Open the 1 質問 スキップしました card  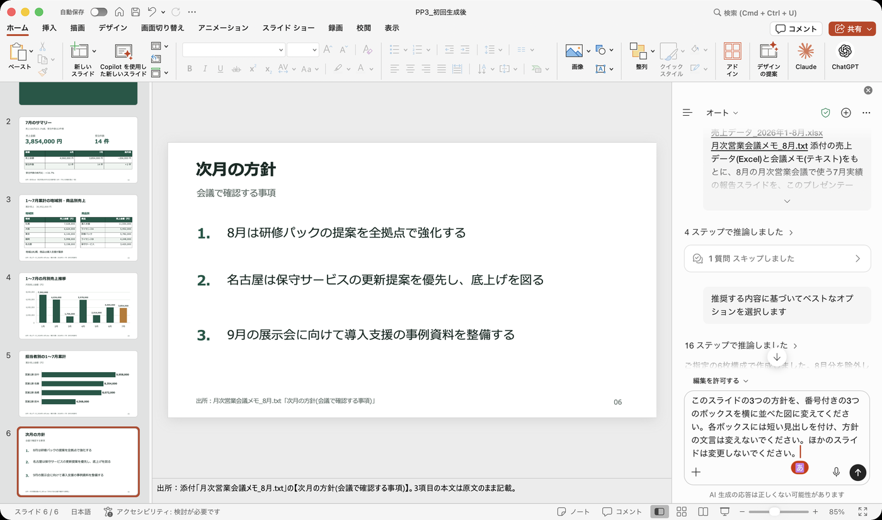[777, 259]
